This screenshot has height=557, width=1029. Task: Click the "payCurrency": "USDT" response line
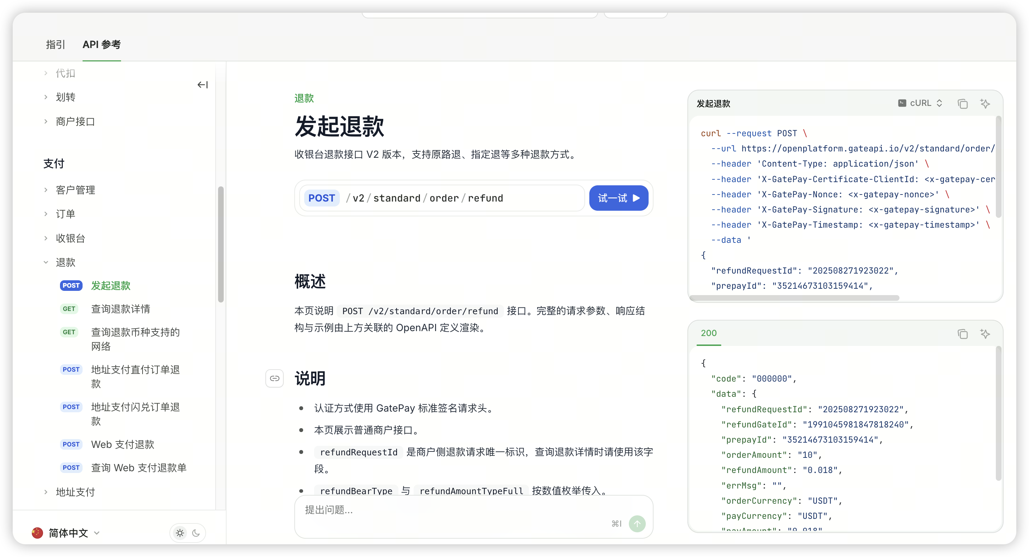(777, 516)
